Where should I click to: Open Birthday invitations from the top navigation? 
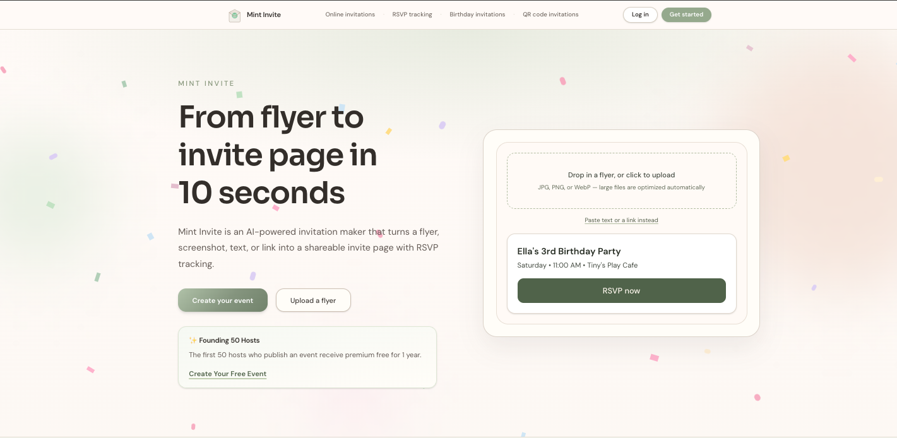(x=477, y=15)
